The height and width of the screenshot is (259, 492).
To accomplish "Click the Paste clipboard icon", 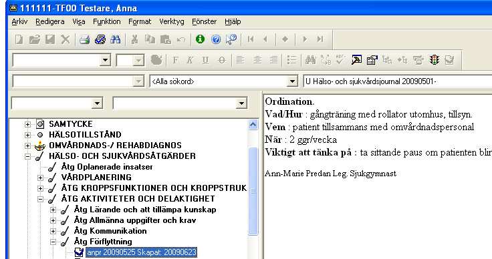I will pos(165,39).
